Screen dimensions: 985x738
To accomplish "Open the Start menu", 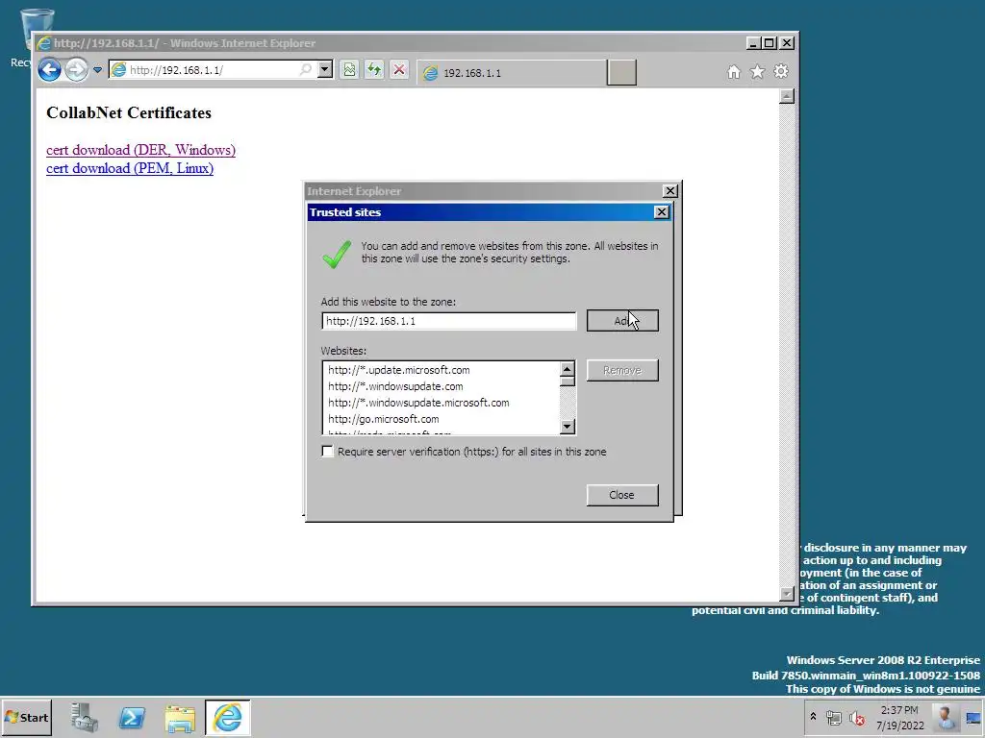I will tap(26, 717).
